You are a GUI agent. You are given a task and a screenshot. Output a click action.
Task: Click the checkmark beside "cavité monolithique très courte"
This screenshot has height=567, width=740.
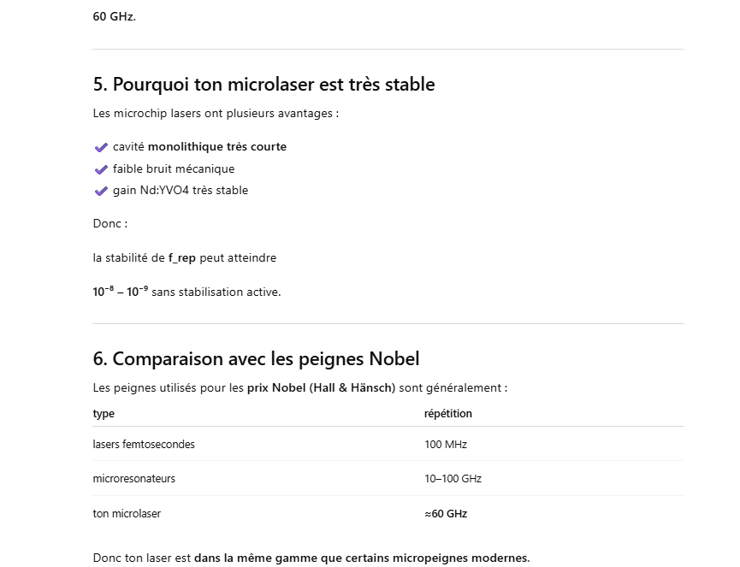click(101, 147)
